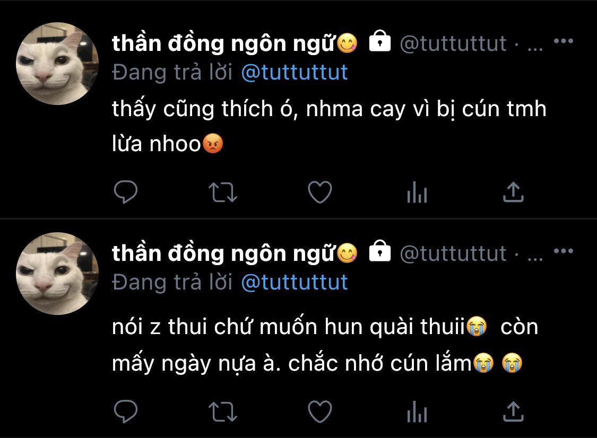The width and height of the screenshot is (597, 438).
Task: Open the reply icon on the second tweet
Action: pos(126,411)
